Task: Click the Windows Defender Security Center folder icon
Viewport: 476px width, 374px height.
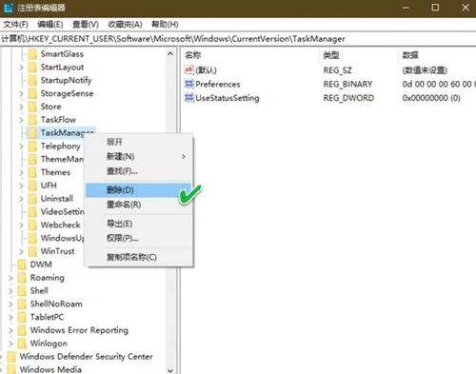Action: (x=11, y=357)
